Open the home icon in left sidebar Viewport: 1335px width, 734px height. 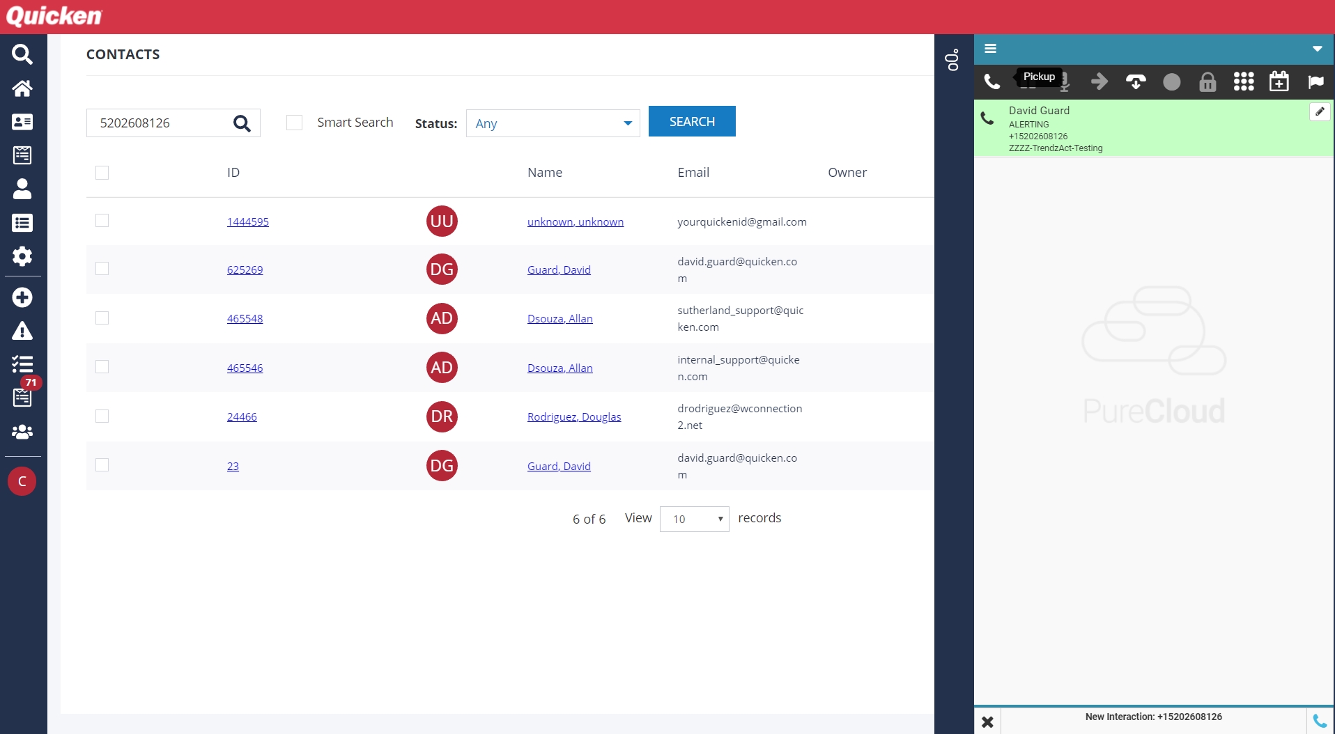(x=22, y=88)
